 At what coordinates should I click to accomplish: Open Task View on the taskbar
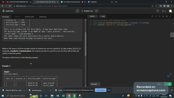click(46, 96)
